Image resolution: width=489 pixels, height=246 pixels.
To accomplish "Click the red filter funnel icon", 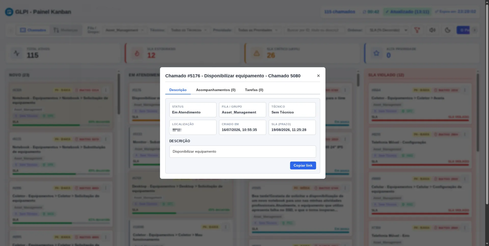I will 417,30.
